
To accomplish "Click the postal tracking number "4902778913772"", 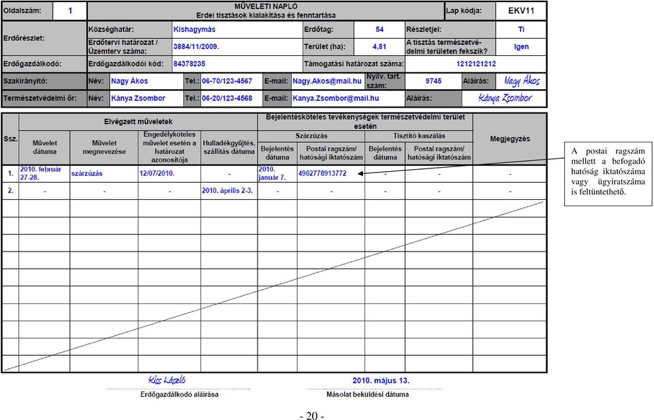I will tap(322, 174).
